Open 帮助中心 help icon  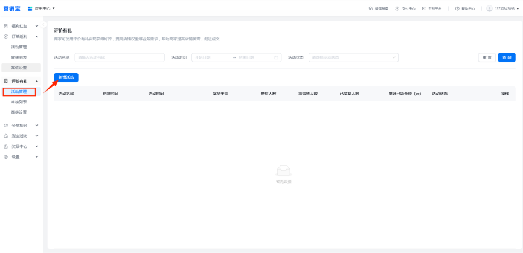[x=458, y=8]
